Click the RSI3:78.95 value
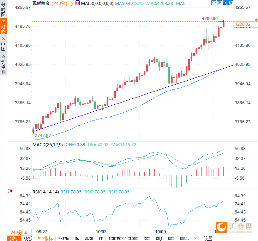This screenshot has width=258, height=241. pos(119,192)
